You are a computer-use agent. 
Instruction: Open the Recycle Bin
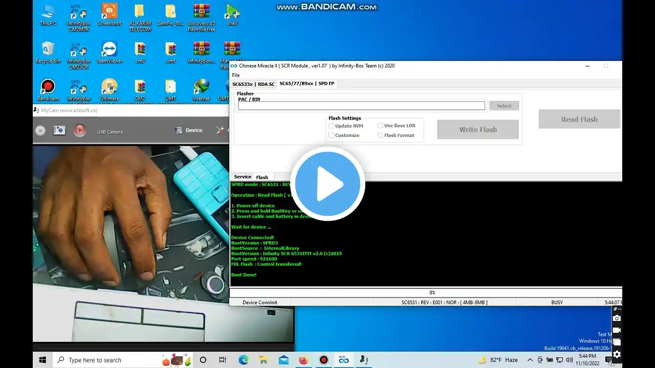[x=48, y=53]
